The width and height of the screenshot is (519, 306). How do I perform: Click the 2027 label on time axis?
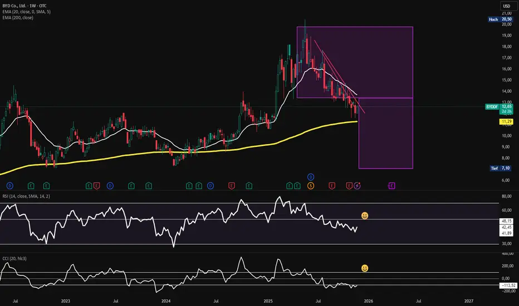coord(469,301)
